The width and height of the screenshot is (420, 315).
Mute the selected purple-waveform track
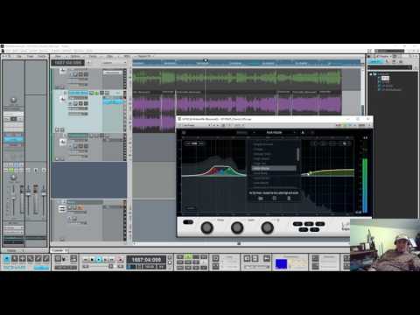(x=91, y=93)
